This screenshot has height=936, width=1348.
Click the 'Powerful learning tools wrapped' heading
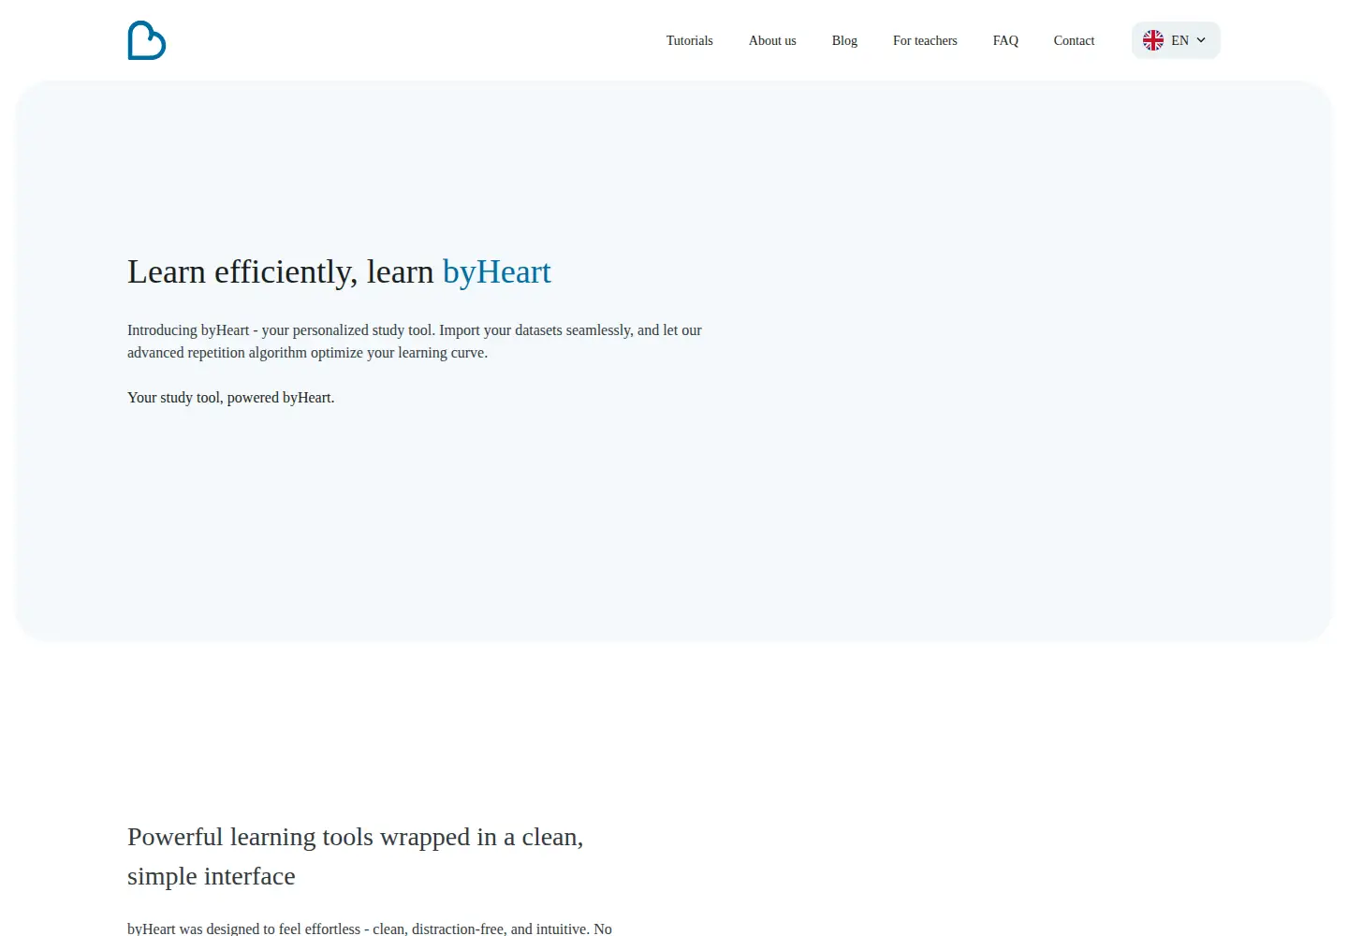(356, 856)
